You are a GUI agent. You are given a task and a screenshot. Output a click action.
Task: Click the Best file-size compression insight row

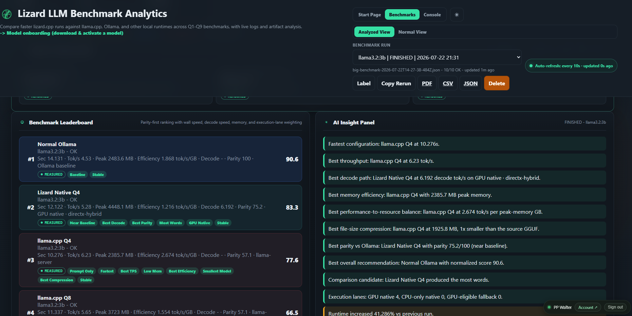(465, 229)
